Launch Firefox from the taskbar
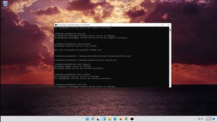This screenshot has height=122, width=217. click(x=121, y=119)
